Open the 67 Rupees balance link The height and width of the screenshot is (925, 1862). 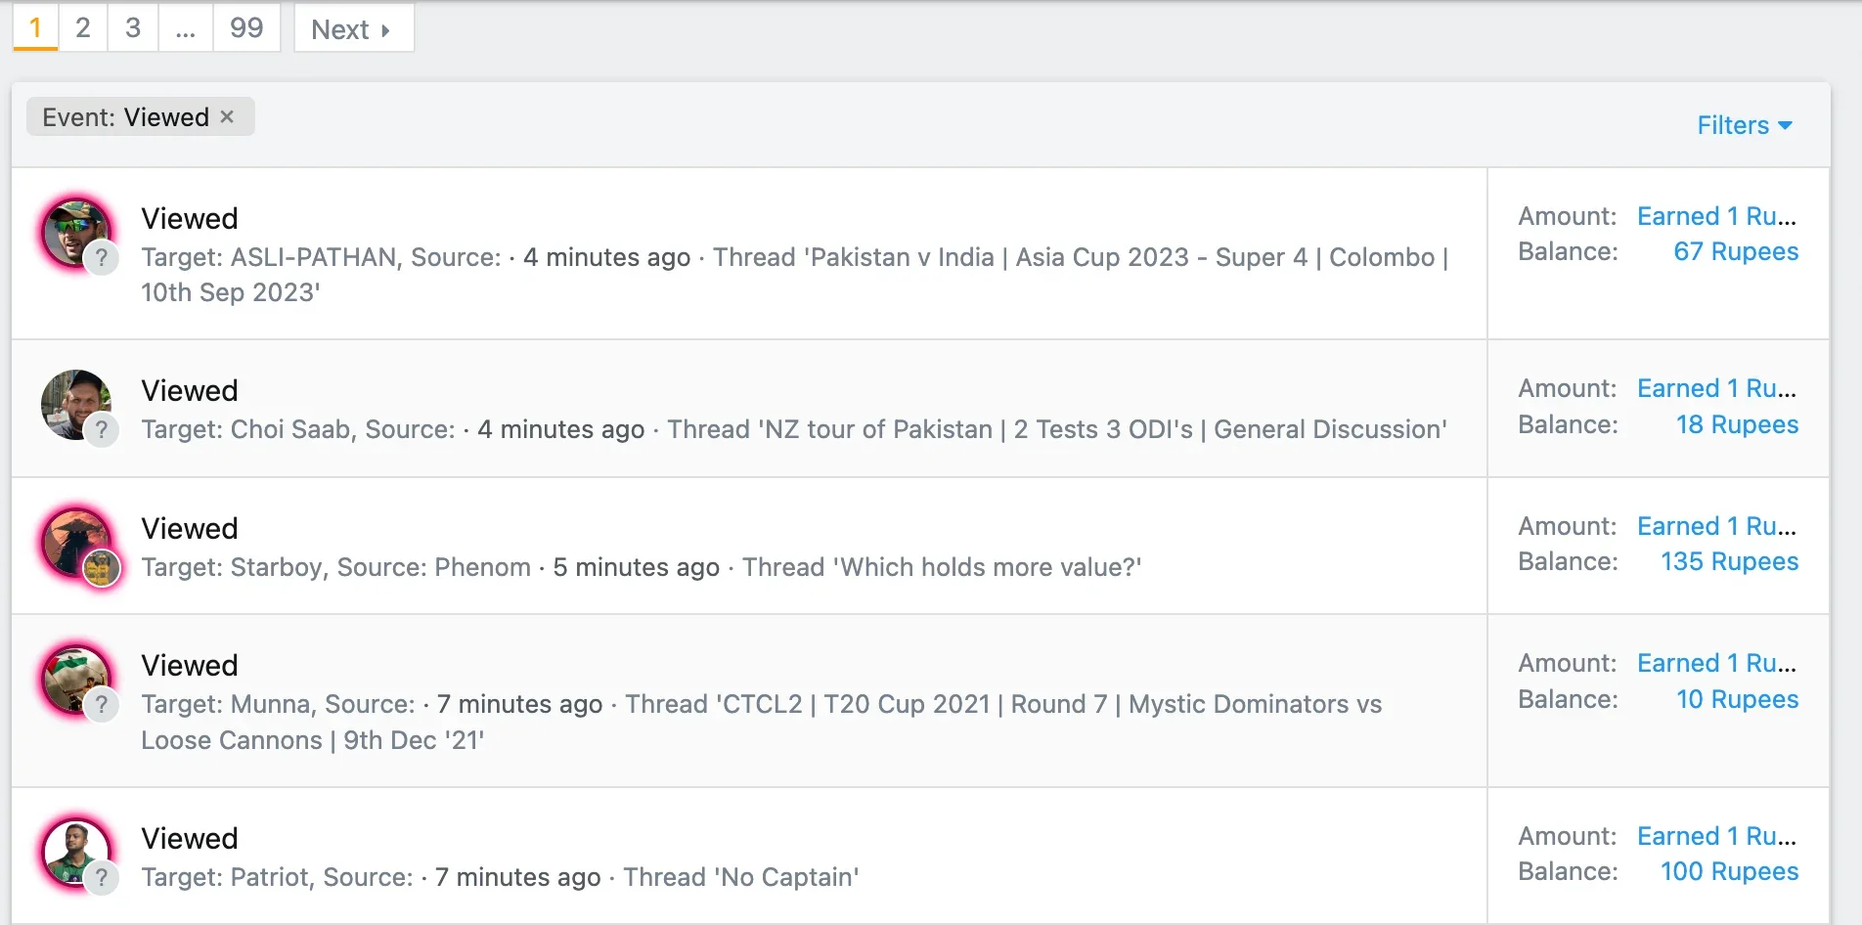(x=1736, y=252)
